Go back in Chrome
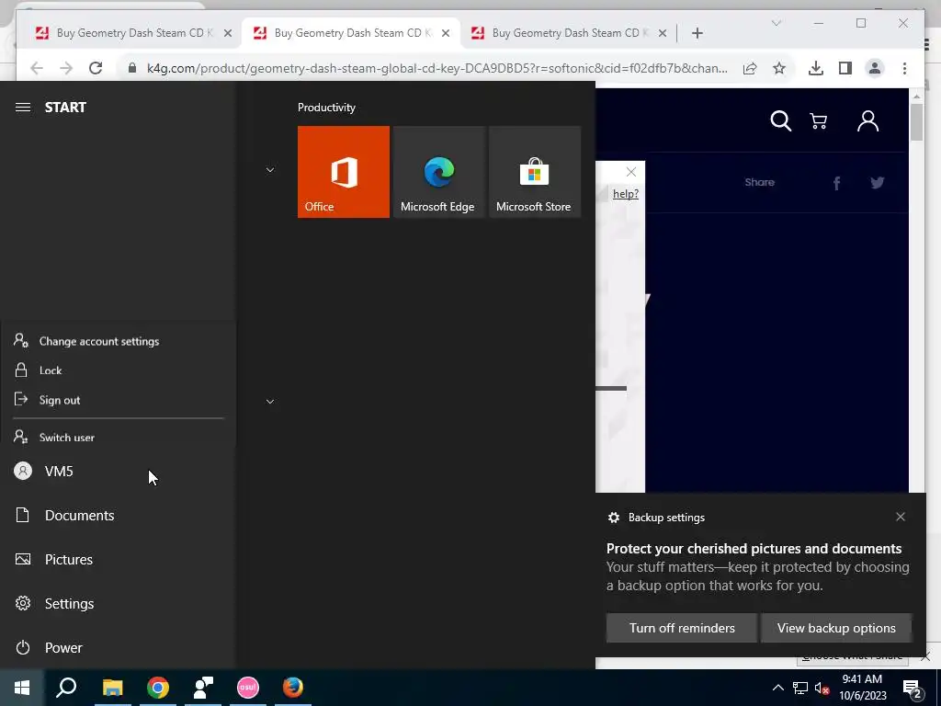The height and width of the screenshot is (706, 941). coord(37,68)
